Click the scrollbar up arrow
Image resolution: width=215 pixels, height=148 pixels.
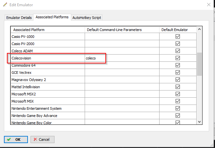(199, 29)
